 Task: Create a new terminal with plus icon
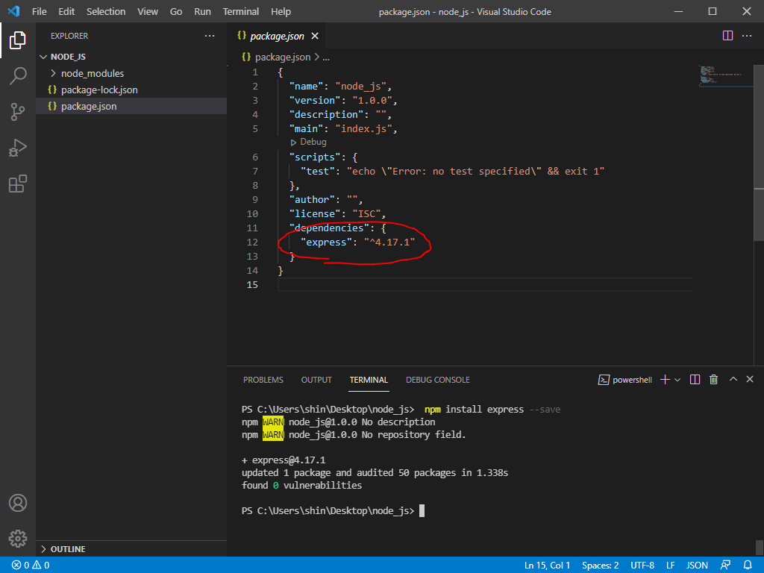click(665, 380)
